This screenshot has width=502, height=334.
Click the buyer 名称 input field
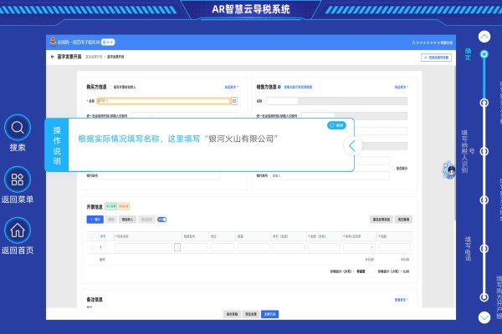tap(163, 101)
